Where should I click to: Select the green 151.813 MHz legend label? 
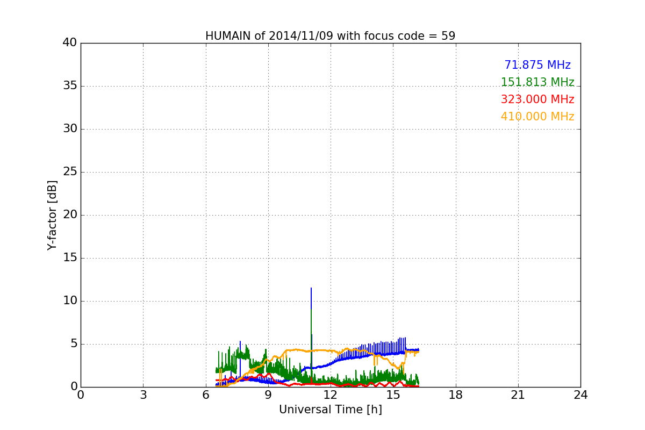tap(537, 82)
